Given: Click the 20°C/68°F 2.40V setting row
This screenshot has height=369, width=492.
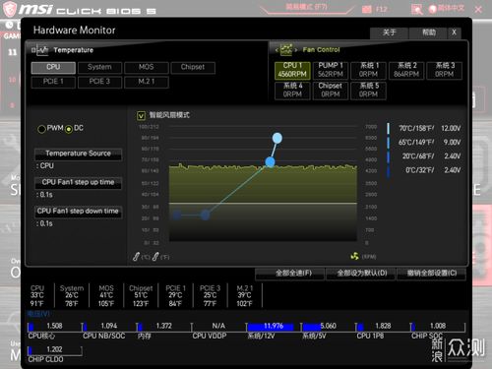Looking at the screenshot, I should (424, 156).
